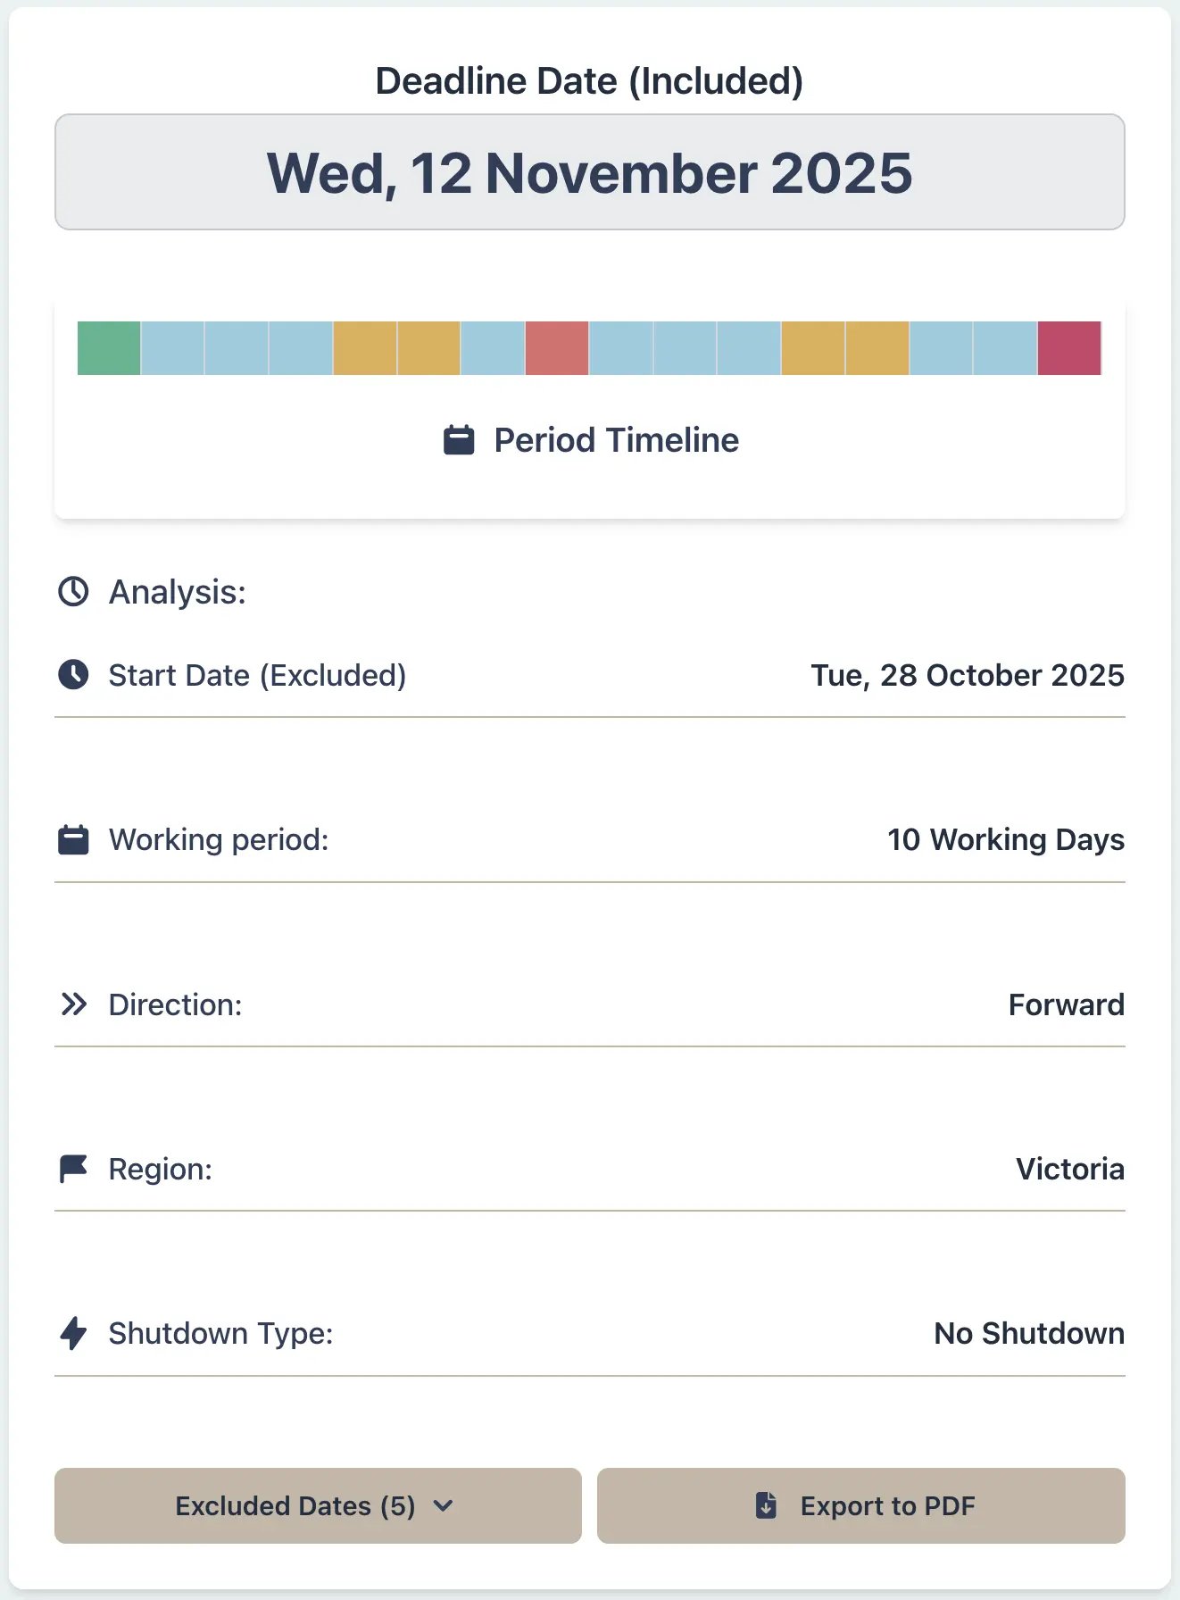1180x1600 pixels.
Task: Click the salmon red holiday timeline block
Action: tap(557, 348)
